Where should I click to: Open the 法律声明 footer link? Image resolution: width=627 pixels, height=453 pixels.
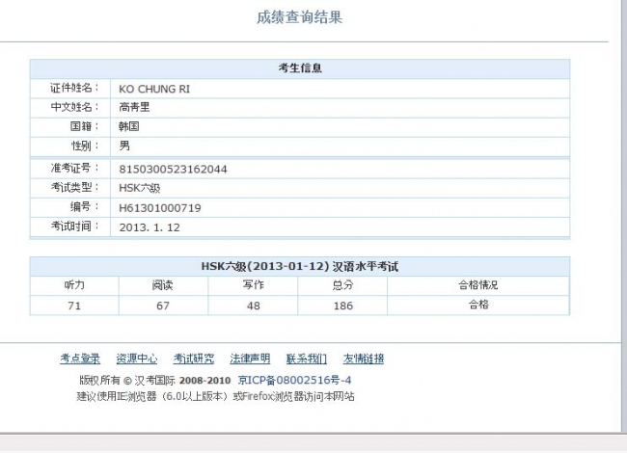[250, 359]
